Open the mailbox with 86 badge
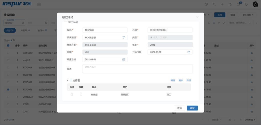Image resolution: width=261 pixels, height=125 pixels. click(238, 4)
